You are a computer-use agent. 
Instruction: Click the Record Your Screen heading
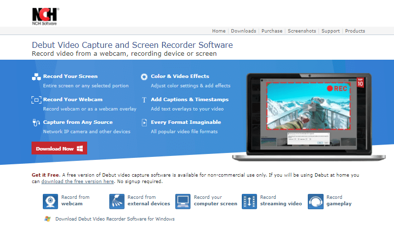[x=70, y=76]
